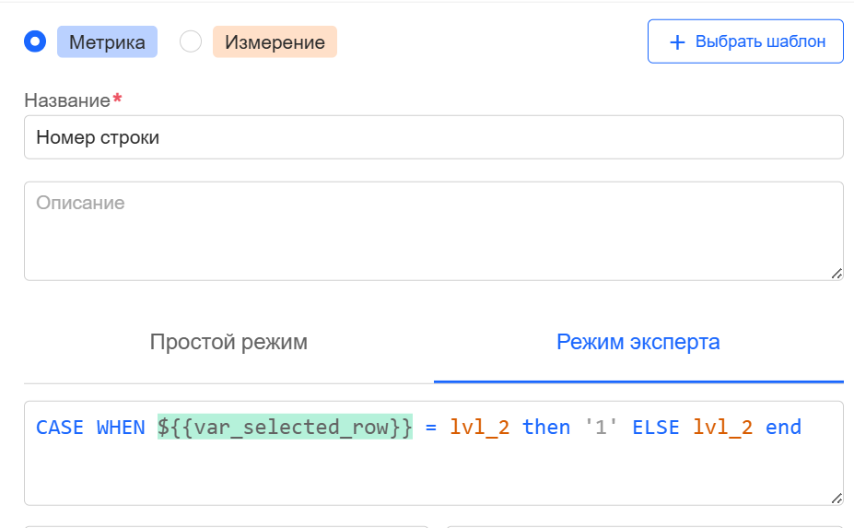Switch to the Простой режим tab
The height and width of the screenshot is (528, 854).
tap(228, 343)
